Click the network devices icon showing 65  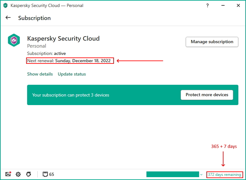[x=48, y=174]
